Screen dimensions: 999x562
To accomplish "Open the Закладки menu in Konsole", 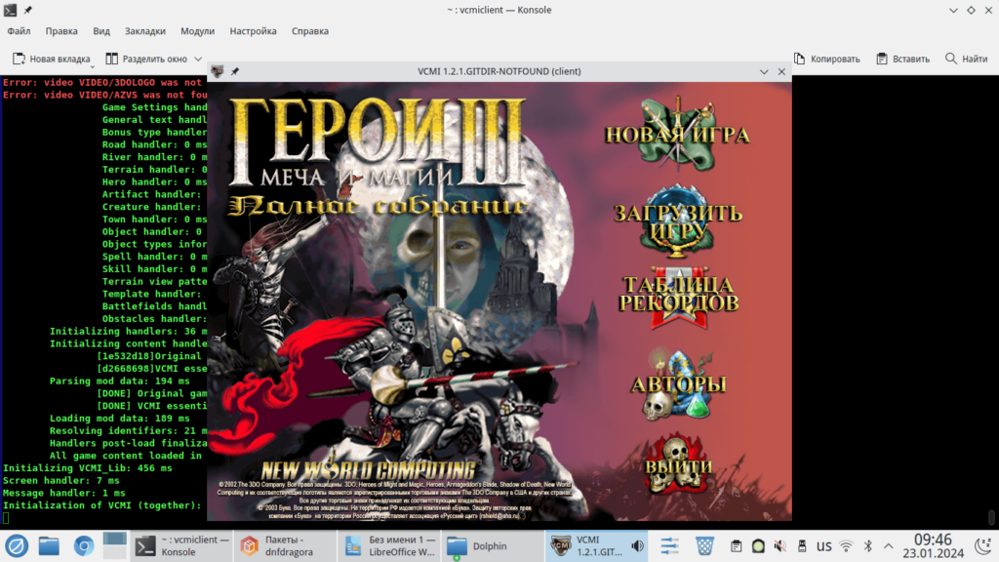I will click(144, 30).
